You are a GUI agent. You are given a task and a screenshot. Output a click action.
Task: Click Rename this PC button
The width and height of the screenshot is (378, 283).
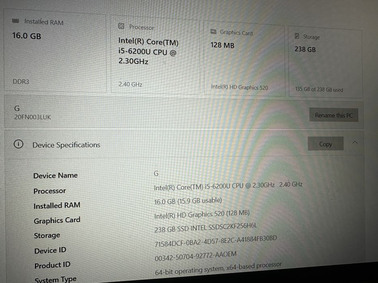(334, 115)
